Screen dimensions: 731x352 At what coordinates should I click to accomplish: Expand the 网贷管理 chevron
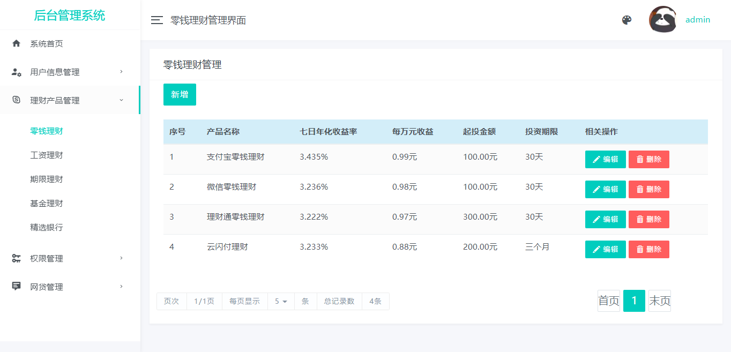[x=122, y=286]
